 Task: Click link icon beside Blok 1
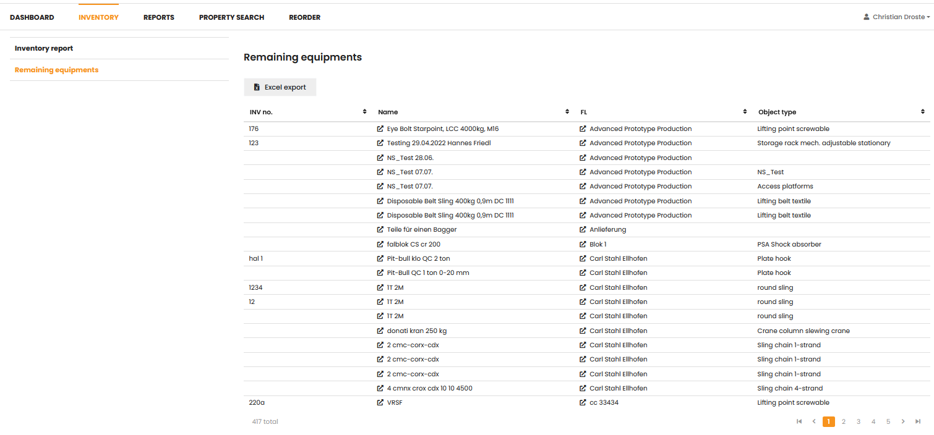click(x=583, y=245)
